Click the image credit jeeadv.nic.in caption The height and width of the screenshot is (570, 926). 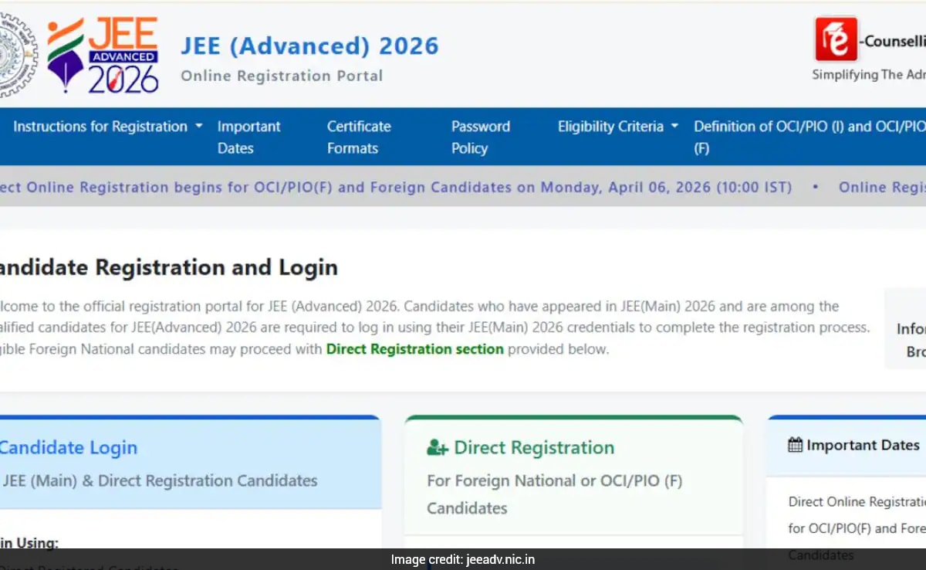(462, 560)
